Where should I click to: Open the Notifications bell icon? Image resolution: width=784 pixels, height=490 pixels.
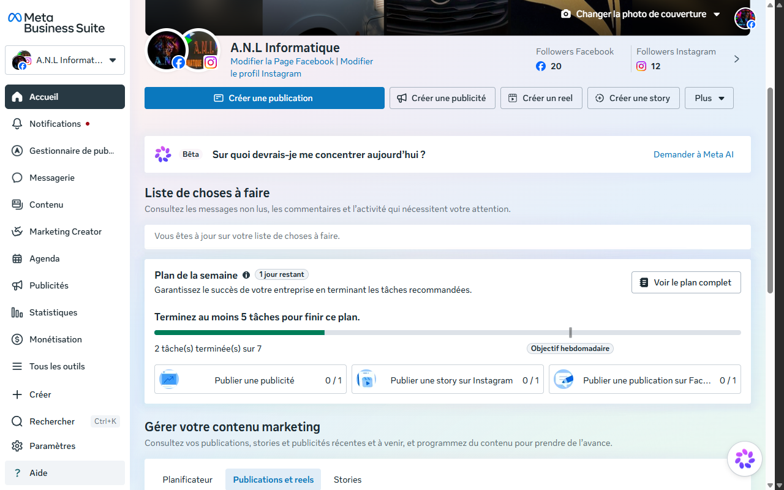17,124
